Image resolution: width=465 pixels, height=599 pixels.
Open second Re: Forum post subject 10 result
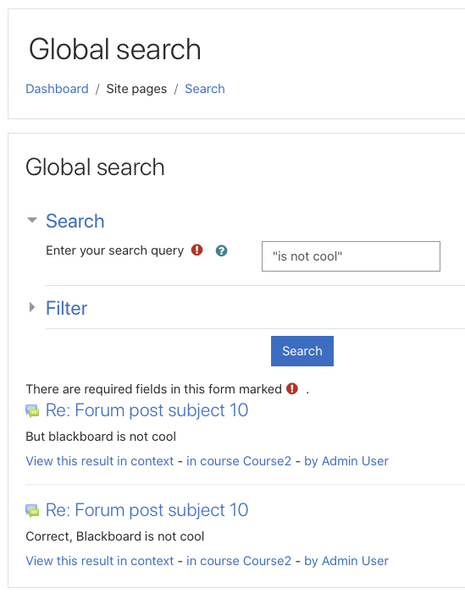pos(147,510)
